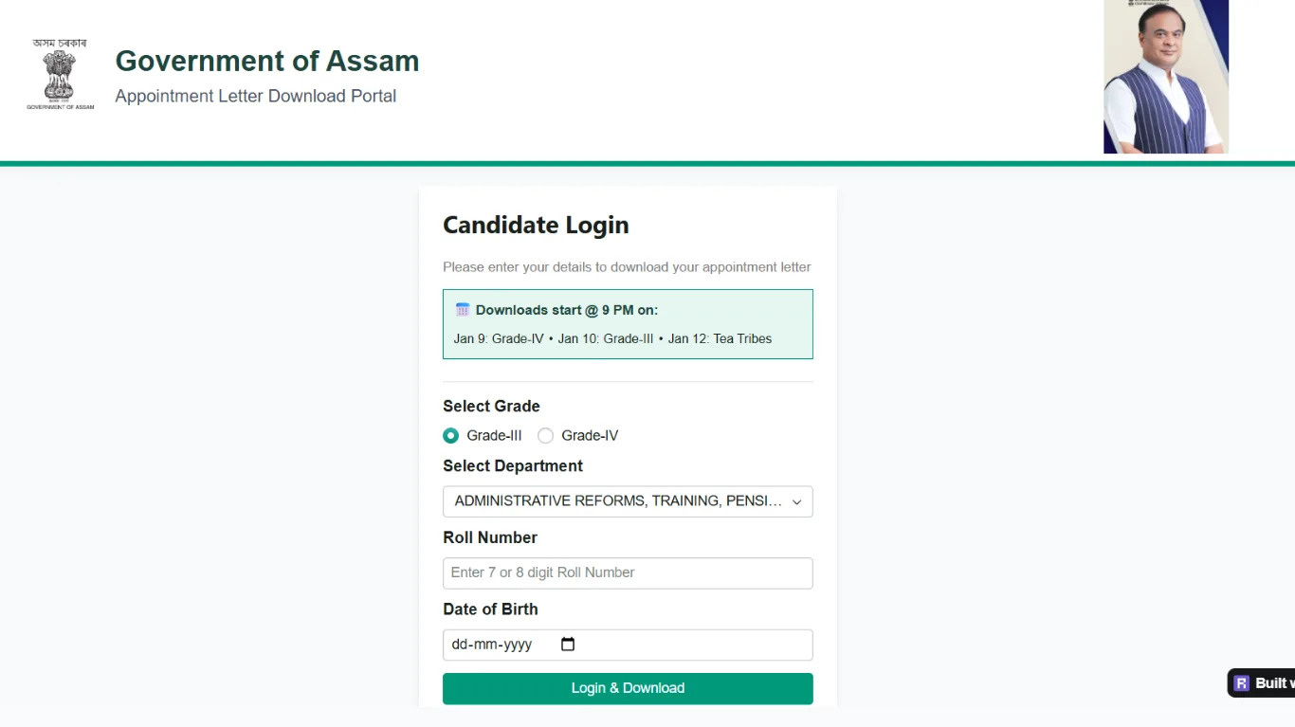Screen dimensions: 1295x727
Task: Click the Login & Download button
Action: pyautogui.click(x=628, y=688)
